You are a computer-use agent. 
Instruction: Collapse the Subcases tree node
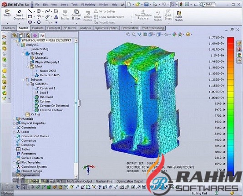[23, 80]
